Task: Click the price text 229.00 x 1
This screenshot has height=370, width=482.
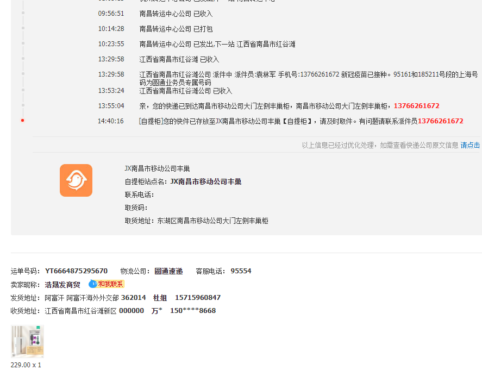Action: 26,365
